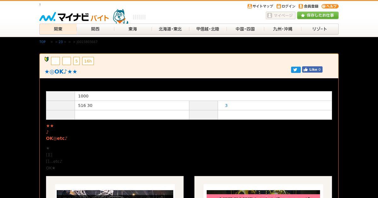Open the left job photo thumbnail
This screenshot has width=378, height=198.
[115, 194]
